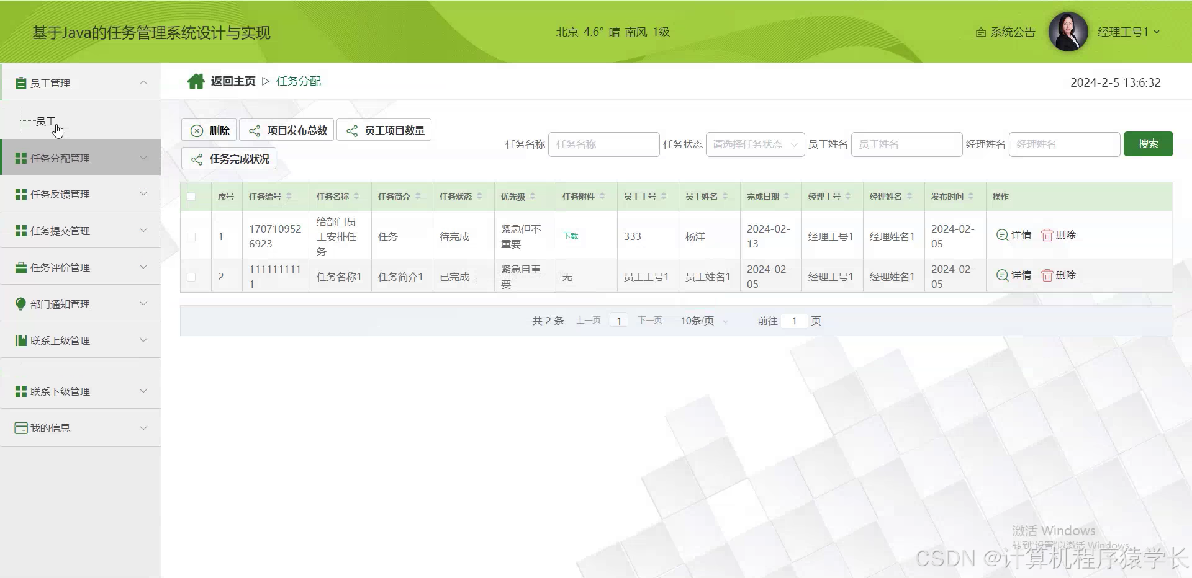Collapse the 员工管理 menu chevron
The height and width of the screenshot is (578, 1192).
(143, 82)
